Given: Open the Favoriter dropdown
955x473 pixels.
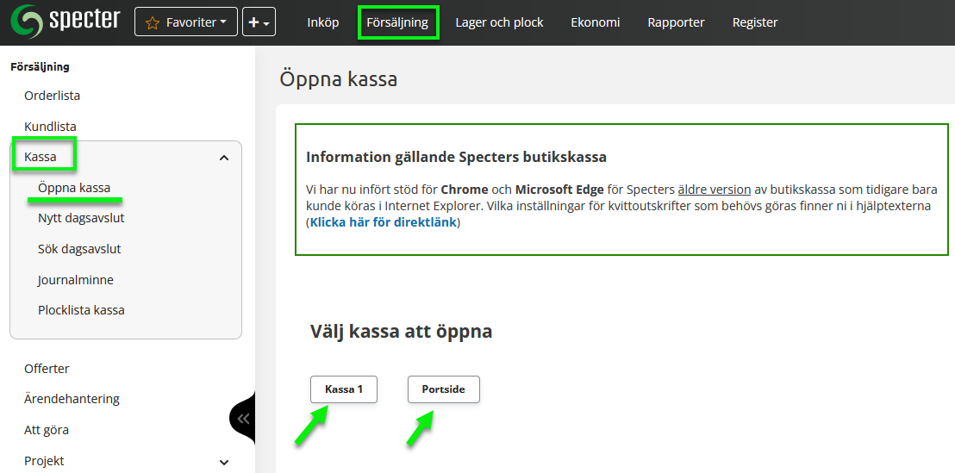Looking at the screenshot, I should pos(185,22).
